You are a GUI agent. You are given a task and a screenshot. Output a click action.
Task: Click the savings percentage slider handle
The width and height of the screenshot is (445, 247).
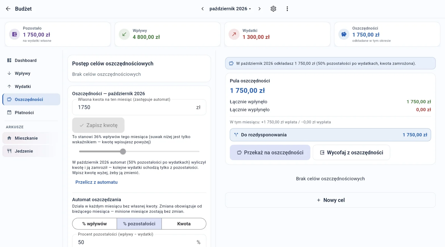click(x=123, y=151)
